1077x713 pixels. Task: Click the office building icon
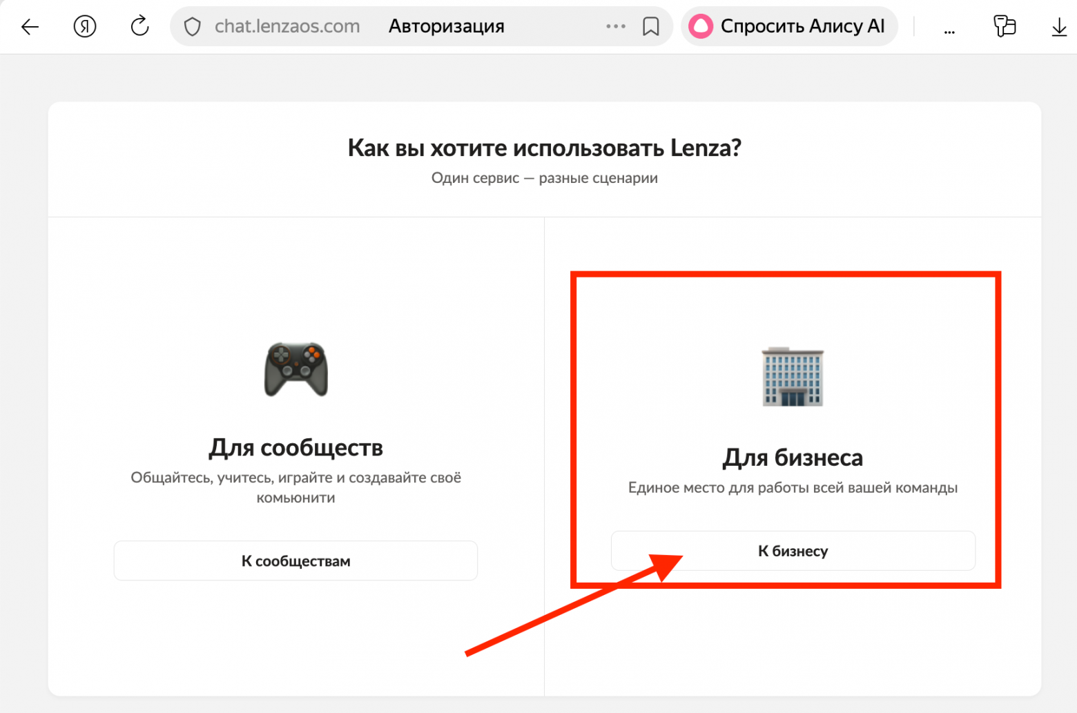pyautogui.click(x=793, y=377)
